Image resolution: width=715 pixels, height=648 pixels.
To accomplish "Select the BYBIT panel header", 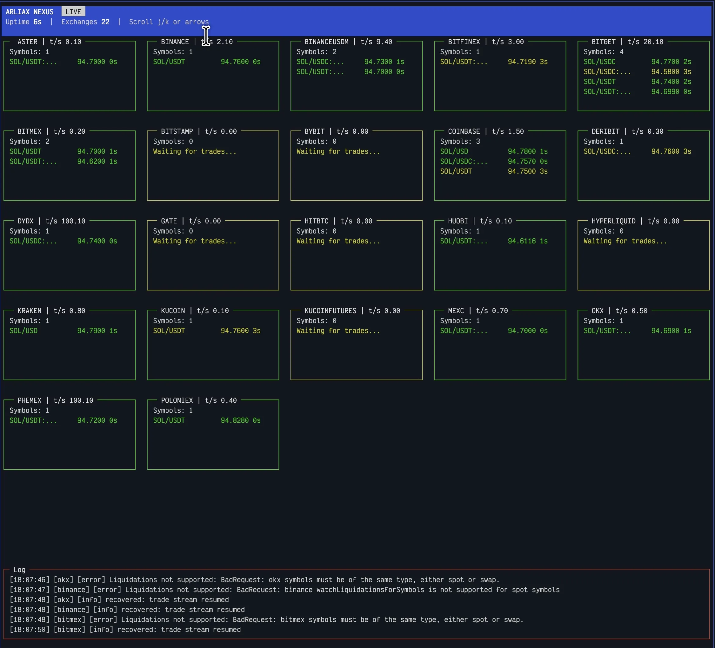I will click(336, 131).
